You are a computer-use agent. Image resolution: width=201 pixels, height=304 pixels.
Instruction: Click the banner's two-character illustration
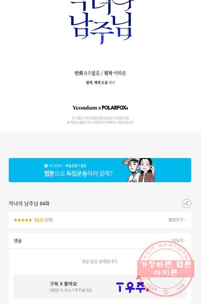pyautogui.click(x=139, y=170)
